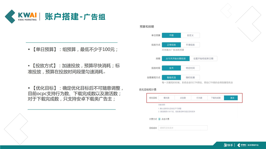Pick 激活 as optimization goal

coord(231,98)
